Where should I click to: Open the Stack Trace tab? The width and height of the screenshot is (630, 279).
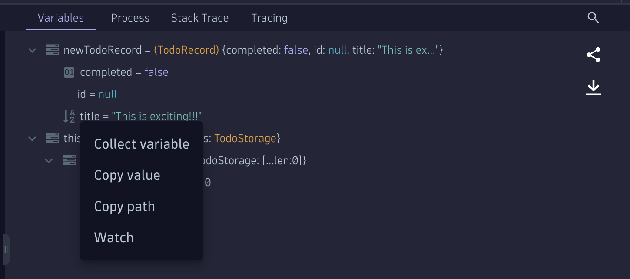click(200, 18)
